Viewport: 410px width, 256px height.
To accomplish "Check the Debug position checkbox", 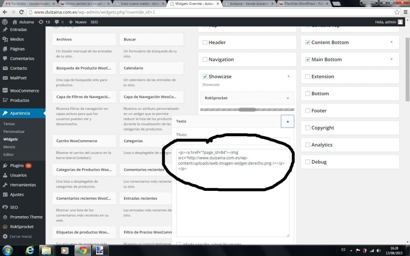I will 308,162.
